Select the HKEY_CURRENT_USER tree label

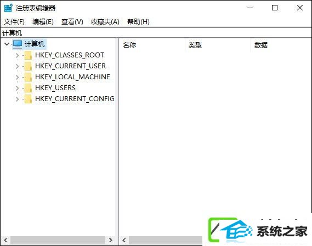pos(70,66)
